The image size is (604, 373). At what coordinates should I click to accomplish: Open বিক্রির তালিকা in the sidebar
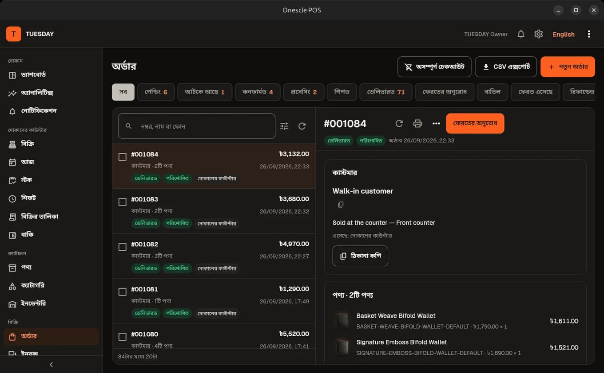(x=51, y=217)
